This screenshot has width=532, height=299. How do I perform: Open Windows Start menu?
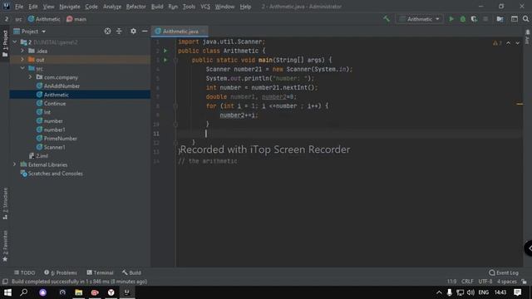[7, 292]
